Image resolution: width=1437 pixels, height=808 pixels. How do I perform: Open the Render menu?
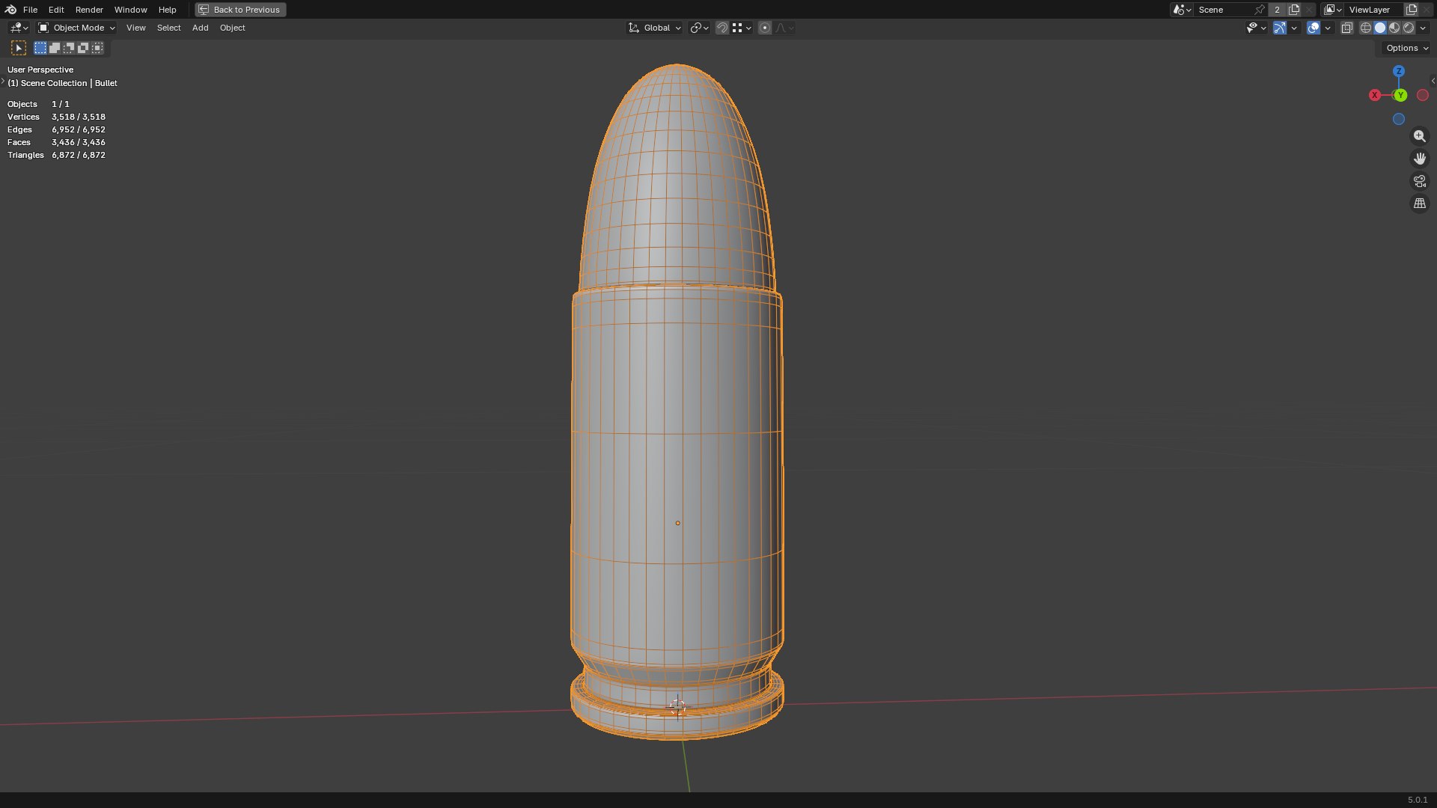coord(89,10)
